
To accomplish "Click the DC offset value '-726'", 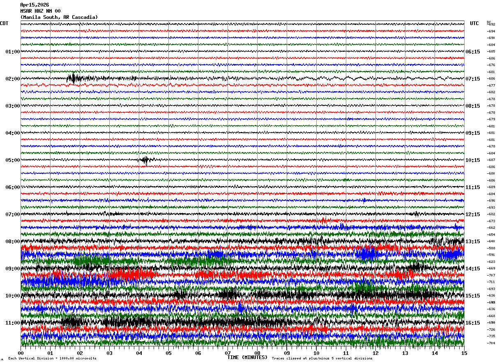I will tap(491, 329).
